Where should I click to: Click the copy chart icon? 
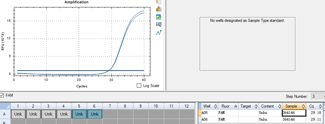[x=158, y=2]
